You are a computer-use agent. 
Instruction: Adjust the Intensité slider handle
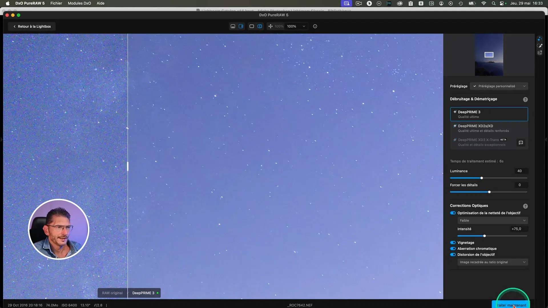(484, 236)
